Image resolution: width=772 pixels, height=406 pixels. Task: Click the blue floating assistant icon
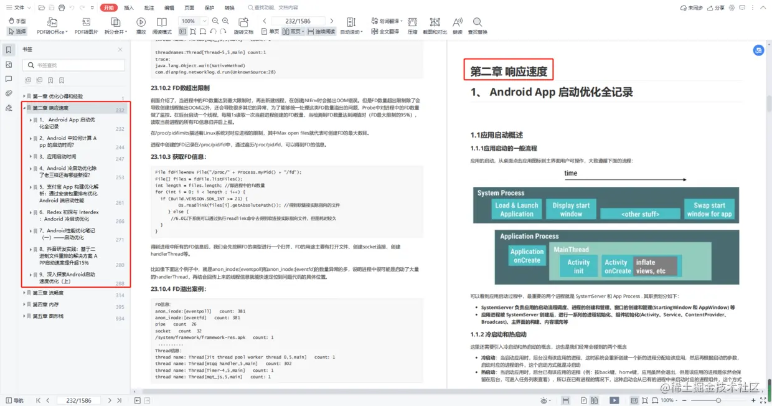pyautogui.click(x=759, y=50)
